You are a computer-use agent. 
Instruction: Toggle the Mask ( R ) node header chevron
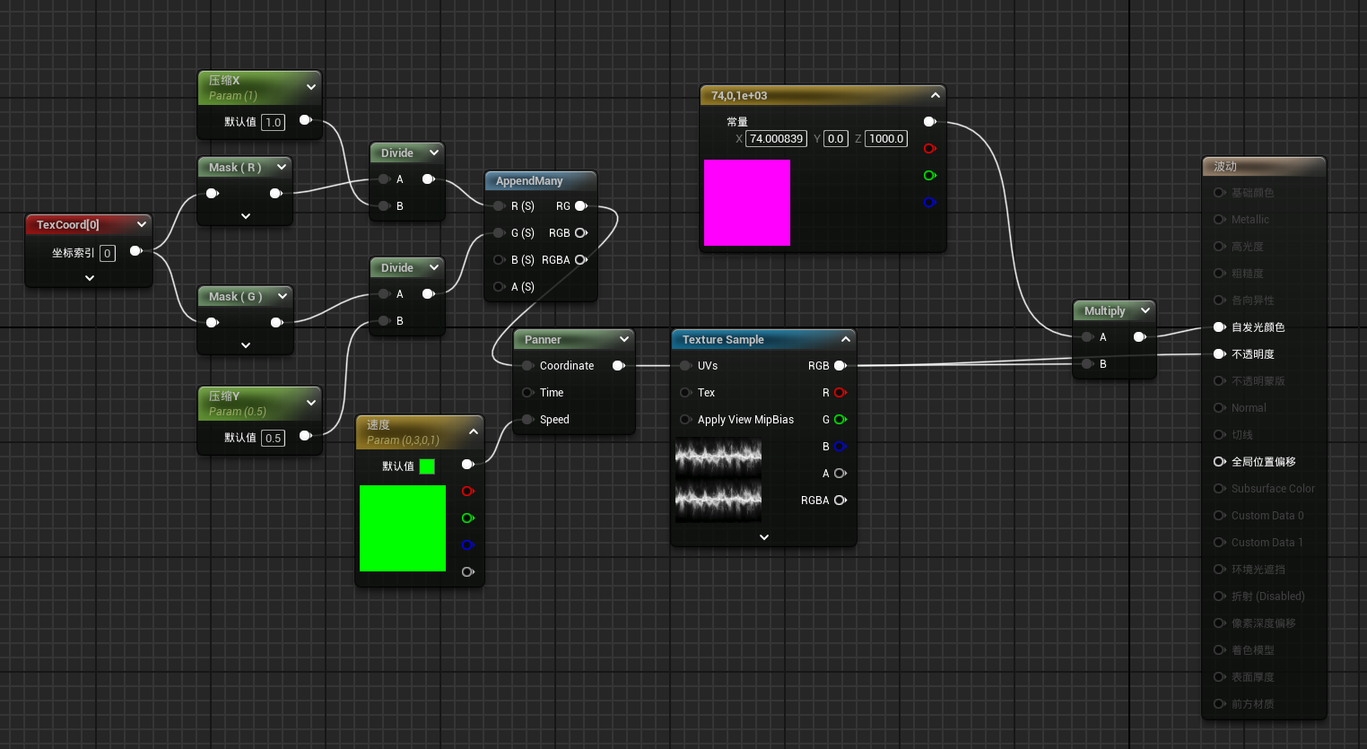282,167
